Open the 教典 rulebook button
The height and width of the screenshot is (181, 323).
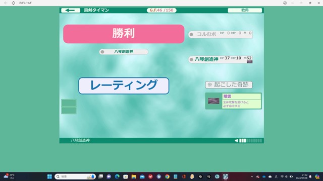pos(245,10)
